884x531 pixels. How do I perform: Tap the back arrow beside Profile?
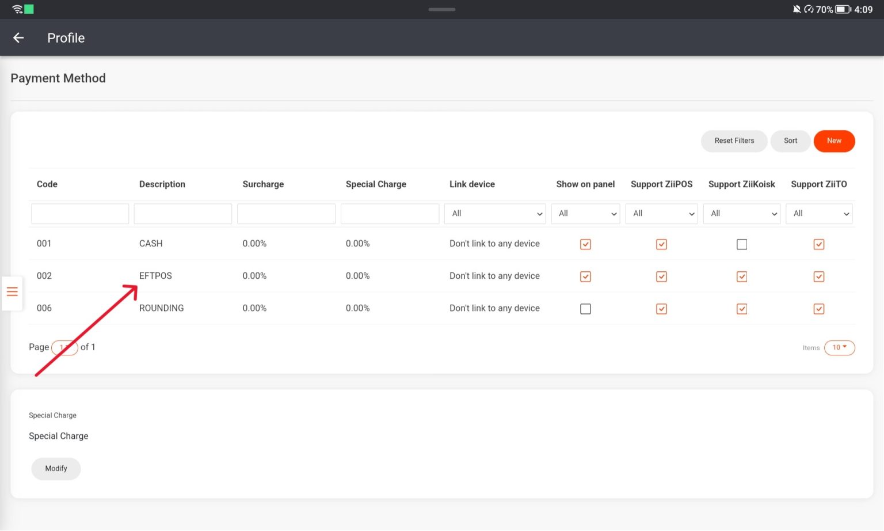coord(18,38)
